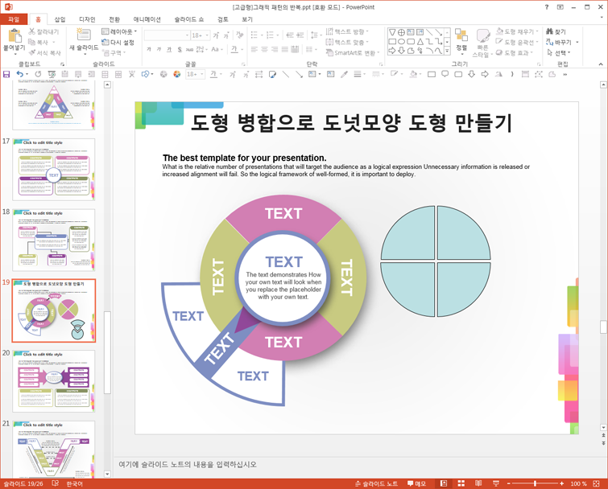608x489 pixels.
Task: Open the Arrange (정렬) dropdown
Action: [x=461, y=41]
